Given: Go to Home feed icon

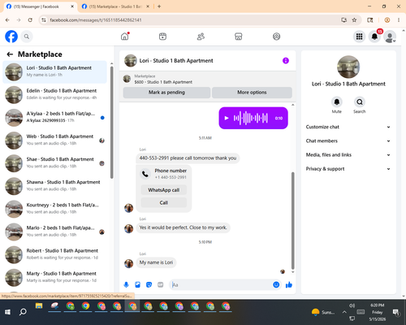Looking at the screenshot, I should [x=125, y=37].
